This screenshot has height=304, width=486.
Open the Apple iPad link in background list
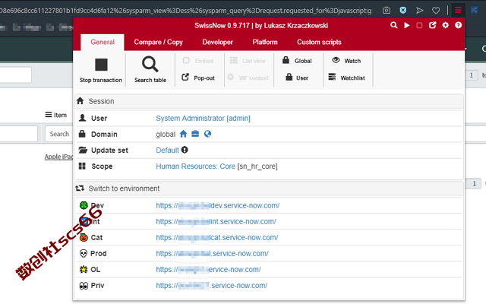tap(59, 157)
